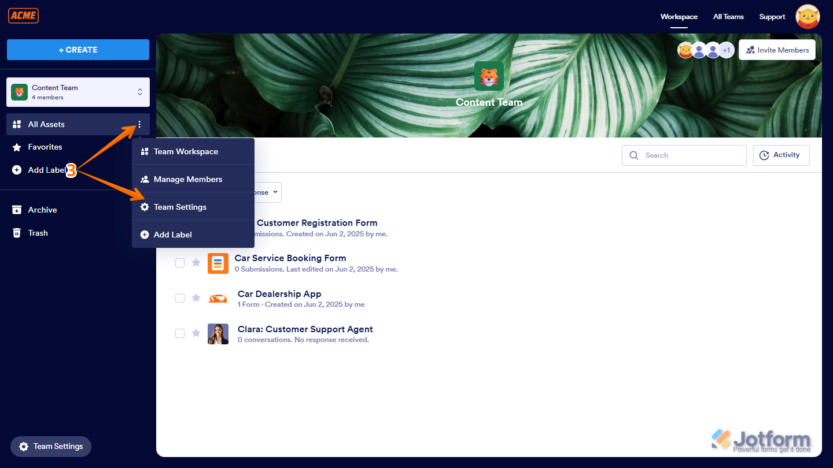The height and width of the screenshot is (468, 833).
Task: Check the Car Service Booking Form checkbox
Action: pyautogui.click(x=180, y=263)
